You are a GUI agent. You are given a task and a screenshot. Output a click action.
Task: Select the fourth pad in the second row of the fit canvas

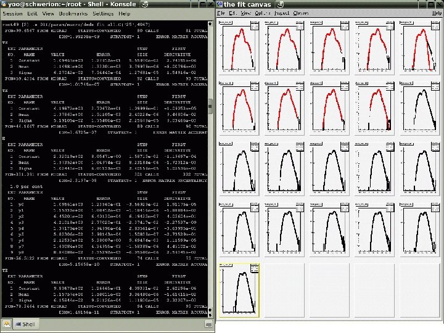374,108
